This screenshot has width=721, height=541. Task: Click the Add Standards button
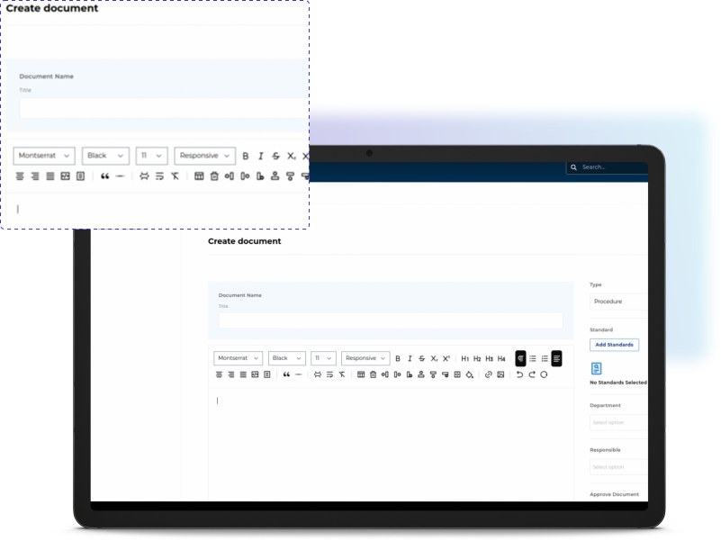click(x=614, y=345)
